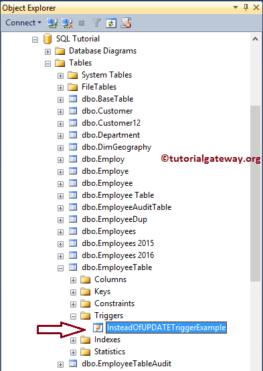Collapse the Tables folder

pyautogui.click(x=48, y=64)
